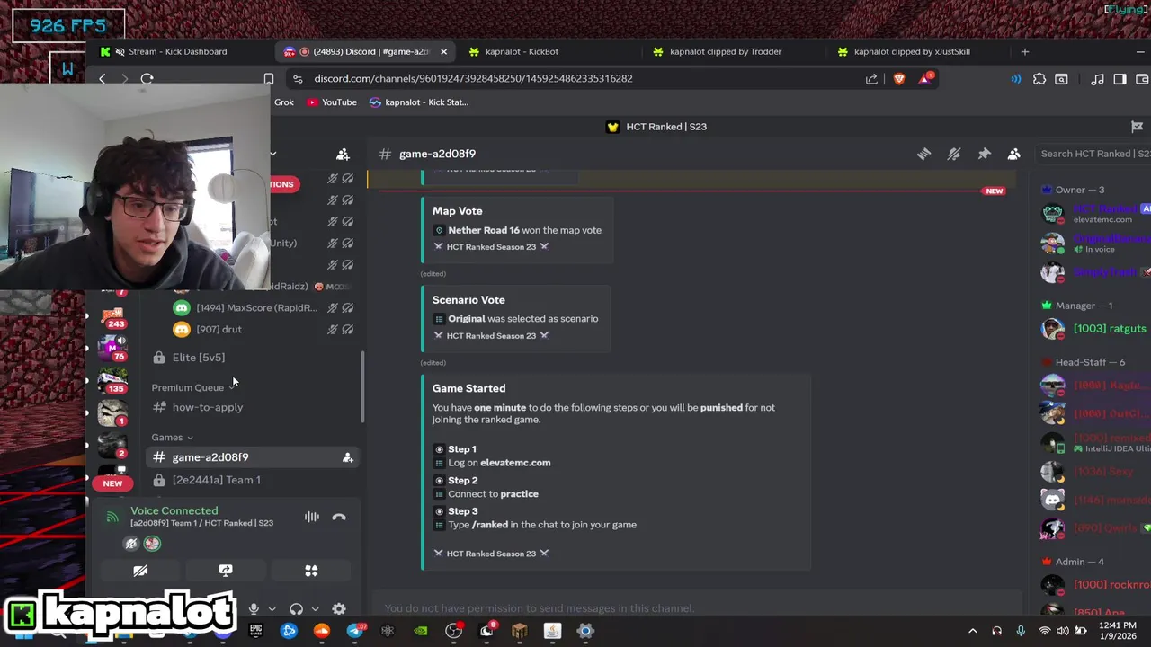Toggle browser sidebar panel icon
The height and width of the screenshot is (647, 1151).
pos(1120,79)
